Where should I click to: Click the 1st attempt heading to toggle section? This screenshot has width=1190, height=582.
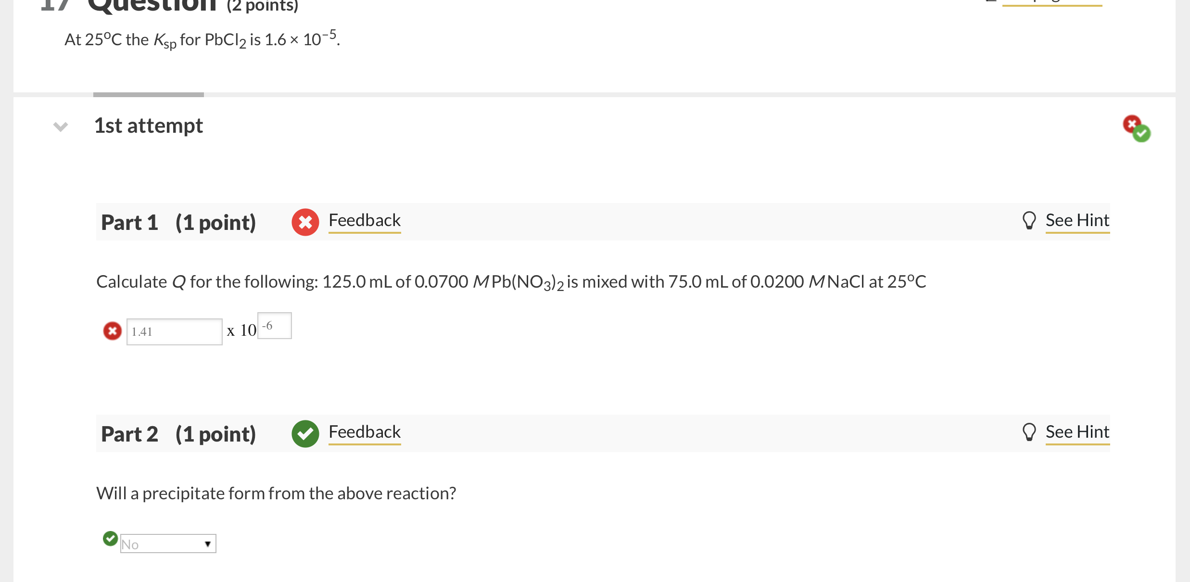click(x=148, y=126)
